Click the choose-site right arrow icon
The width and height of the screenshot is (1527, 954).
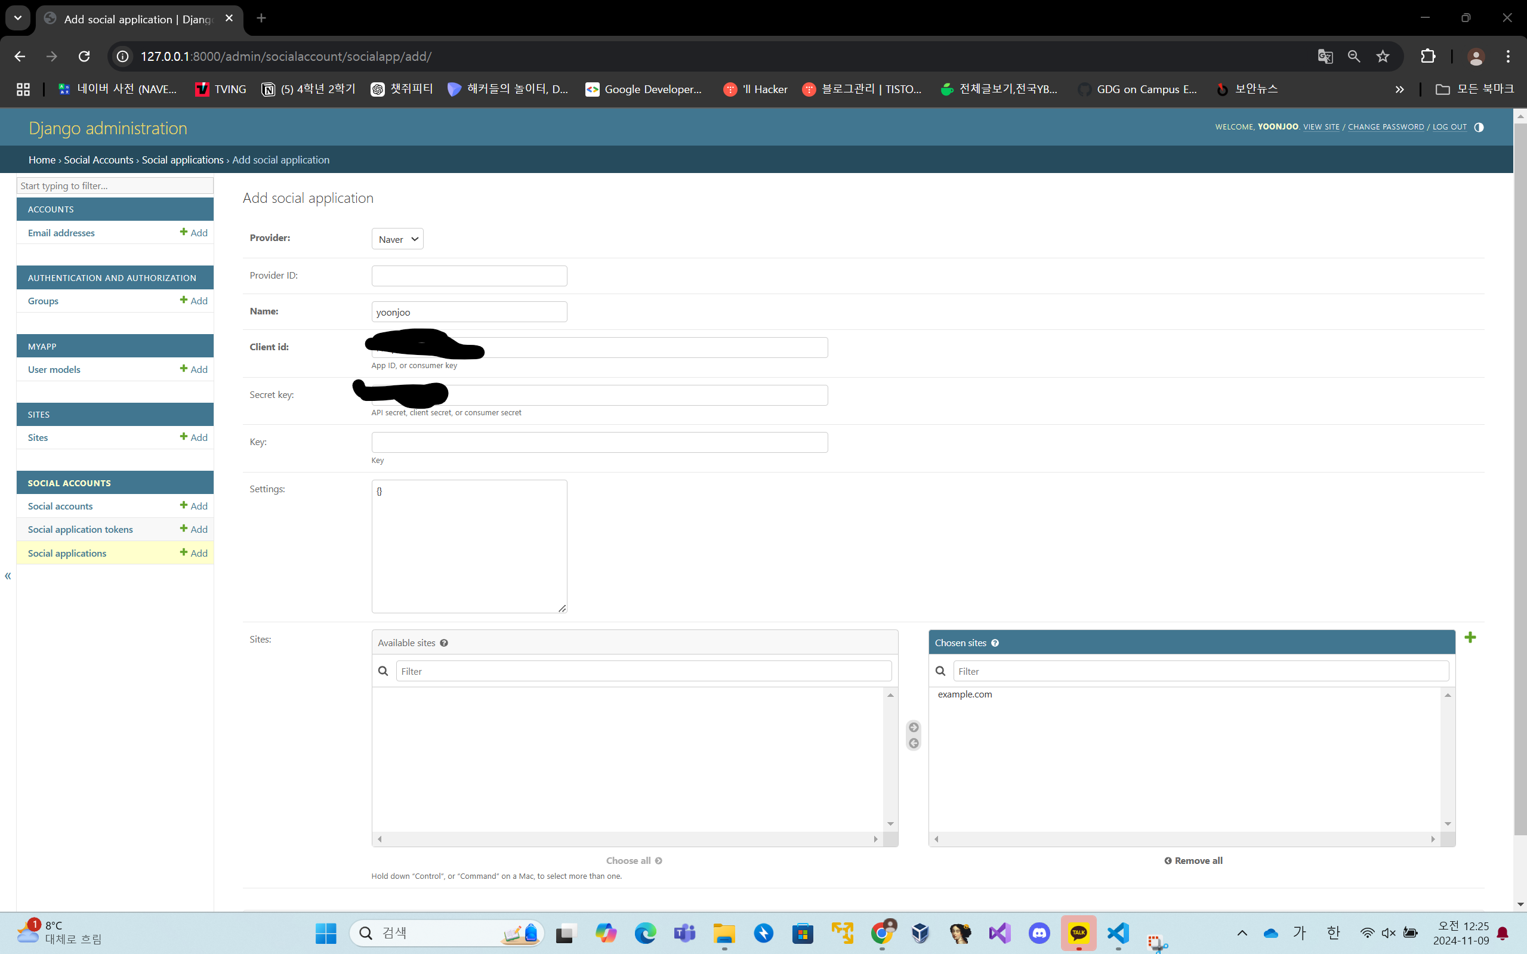pyautogui.click(x=913, y=727)
